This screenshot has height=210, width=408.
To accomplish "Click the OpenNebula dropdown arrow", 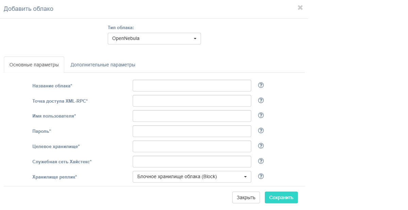I will (x=196, y=38).
